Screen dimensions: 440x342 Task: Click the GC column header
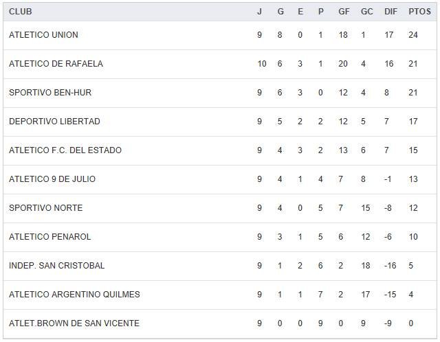367,12
